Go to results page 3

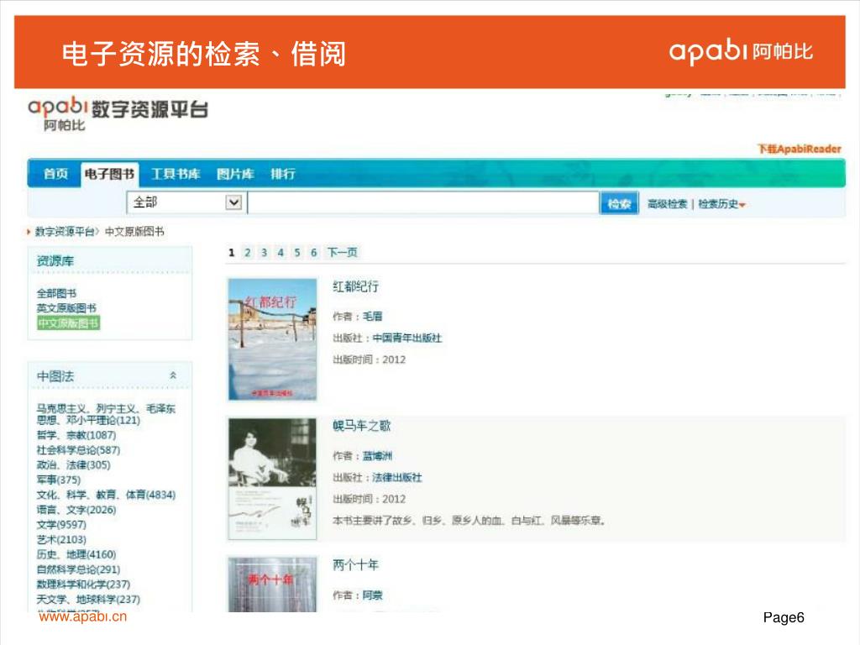click(x=264, y=252)
